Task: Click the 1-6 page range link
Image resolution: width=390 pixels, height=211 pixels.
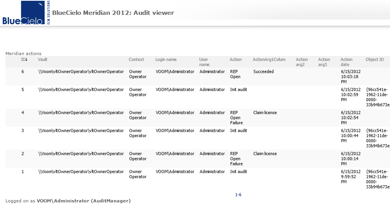Action: coord(238,195)
